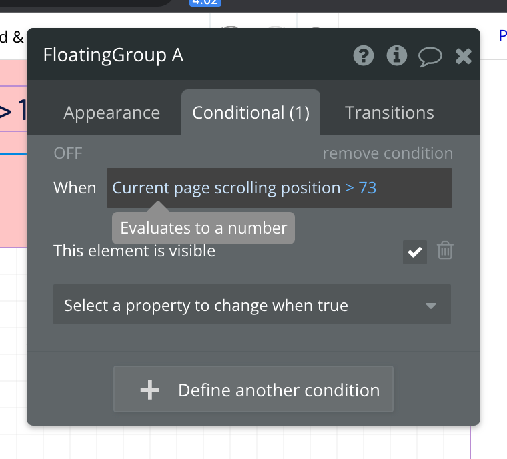Delete the visible property with trash icon
507x459 pixels.
click(445, 251)
